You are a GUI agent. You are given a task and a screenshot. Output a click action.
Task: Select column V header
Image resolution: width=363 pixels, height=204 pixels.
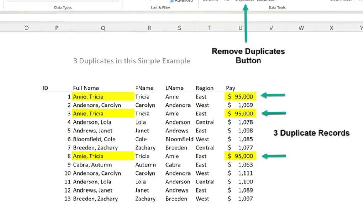tap(271, 28)
